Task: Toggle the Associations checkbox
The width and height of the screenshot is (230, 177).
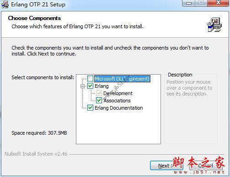Action: tap(99, 101)
